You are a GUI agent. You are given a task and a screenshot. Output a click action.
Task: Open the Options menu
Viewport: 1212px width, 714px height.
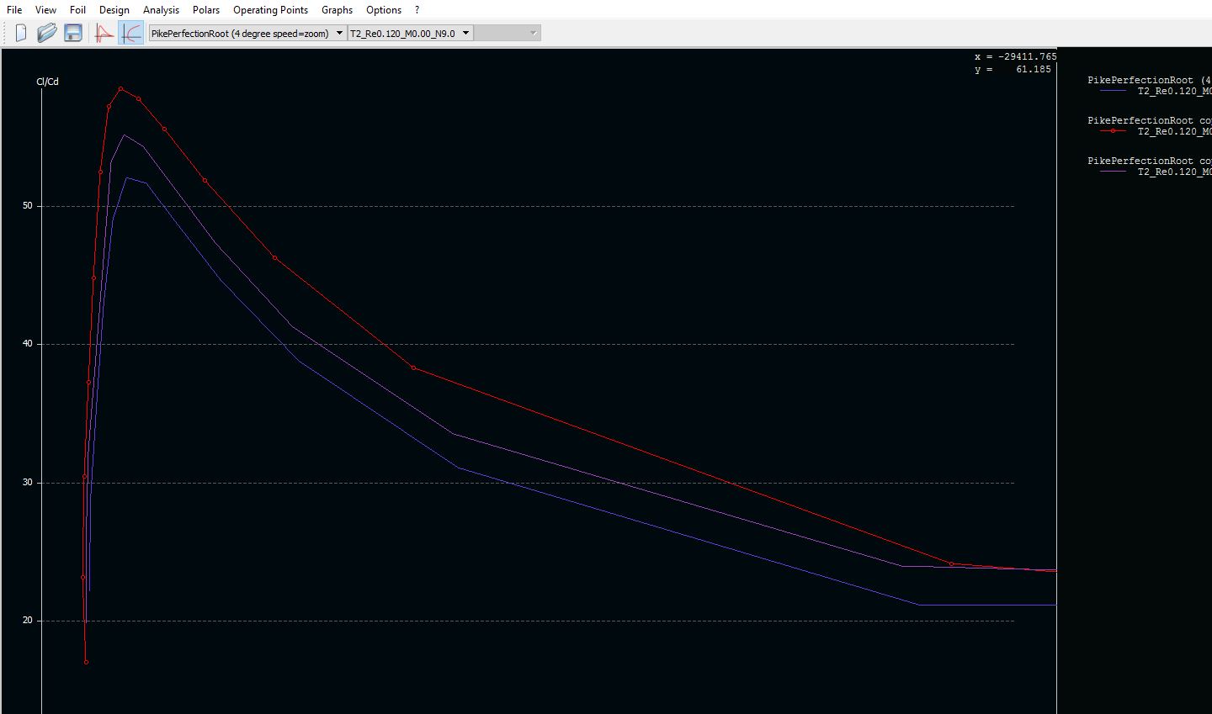[x=384, y=10]
